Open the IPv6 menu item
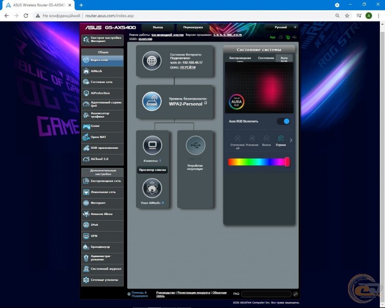Viewport: 385px width, 308px height. click(x=102, y=225)
